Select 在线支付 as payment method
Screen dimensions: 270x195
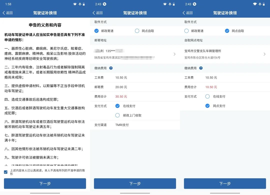point(117,106)
